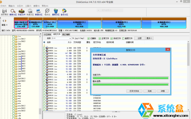Screen dimensions: 191x119
Task: Uncheck the 正常文件 (Normal Files) checkbox
Action: point(100,38)
